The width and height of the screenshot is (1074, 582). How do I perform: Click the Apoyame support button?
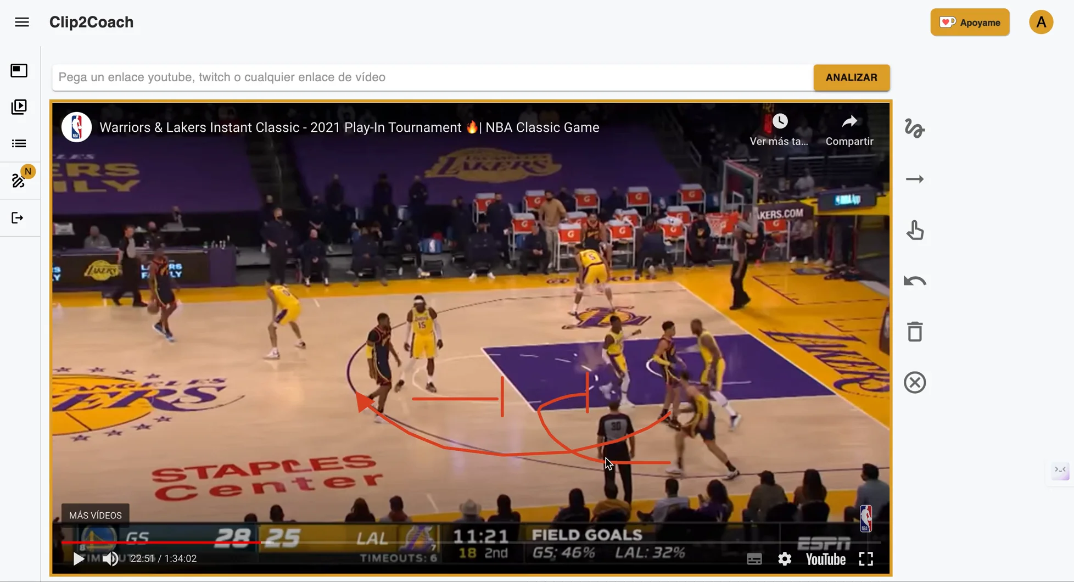tap(970, 22)
